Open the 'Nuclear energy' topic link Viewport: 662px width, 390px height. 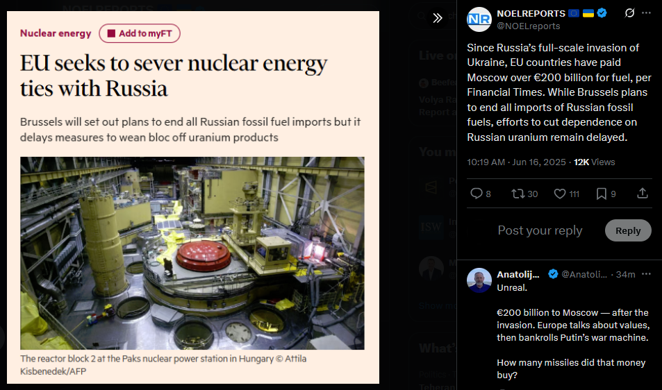point(56,33)
